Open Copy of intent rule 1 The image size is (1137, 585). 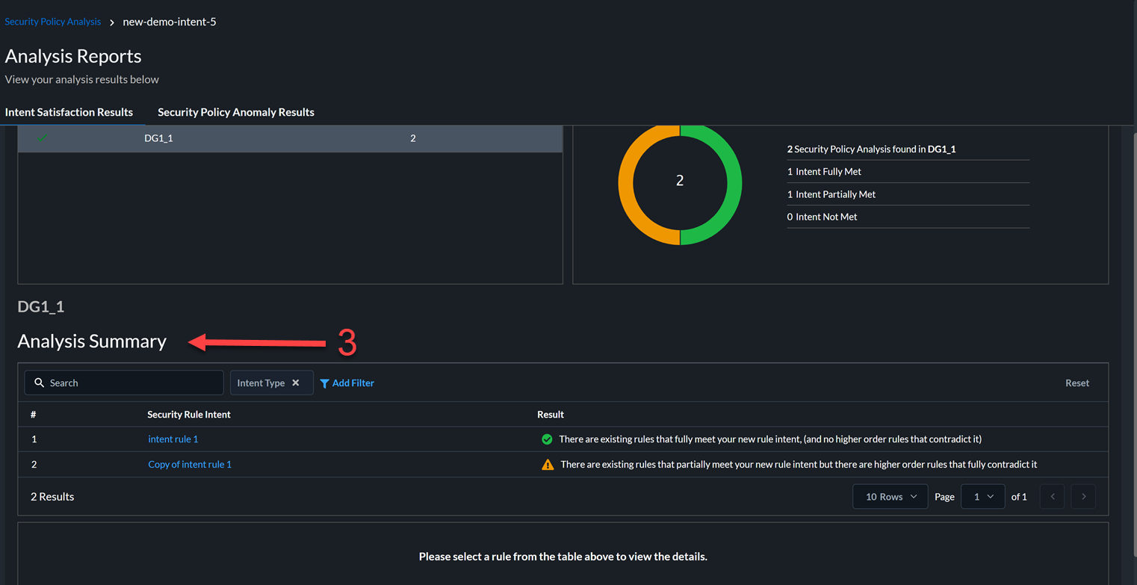(x=190, y=465)
